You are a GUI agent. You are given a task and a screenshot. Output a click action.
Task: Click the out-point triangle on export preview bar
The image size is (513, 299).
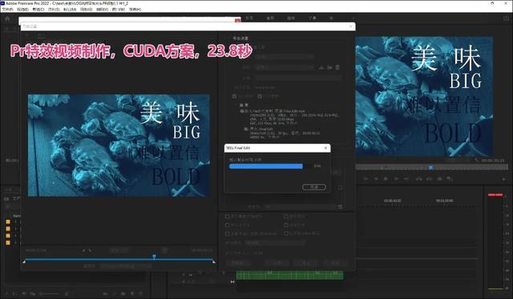click(x=214, y=261)
